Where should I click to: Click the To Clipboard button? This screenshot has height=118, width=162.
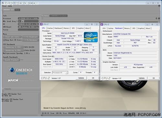pyautogui.click(x=30, y=37)
